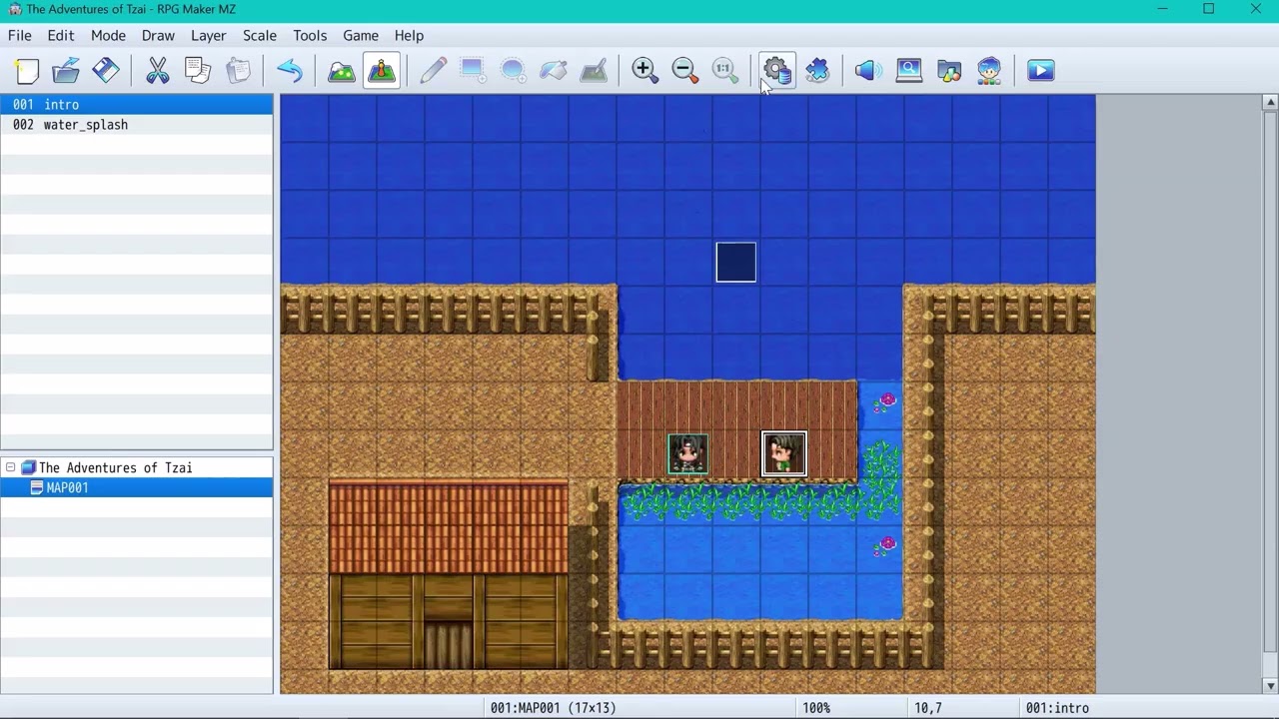
Task: Select the Shadow Pen tool
Action: pos(594,71)
